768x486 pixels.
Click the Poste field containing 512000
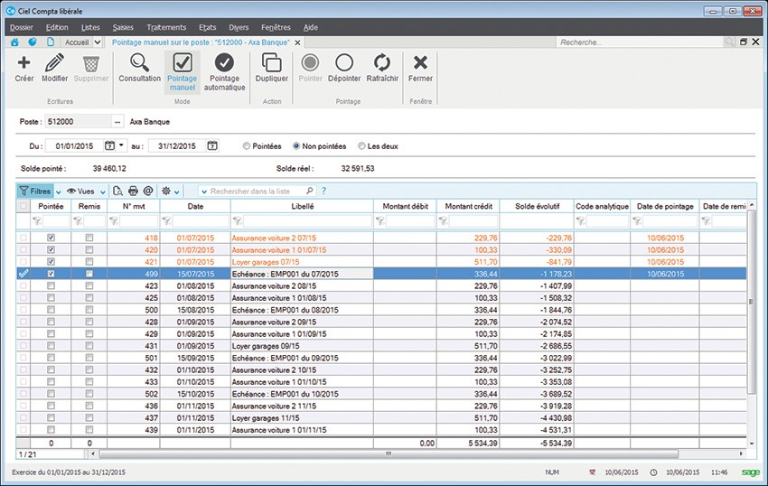point(79,121)
